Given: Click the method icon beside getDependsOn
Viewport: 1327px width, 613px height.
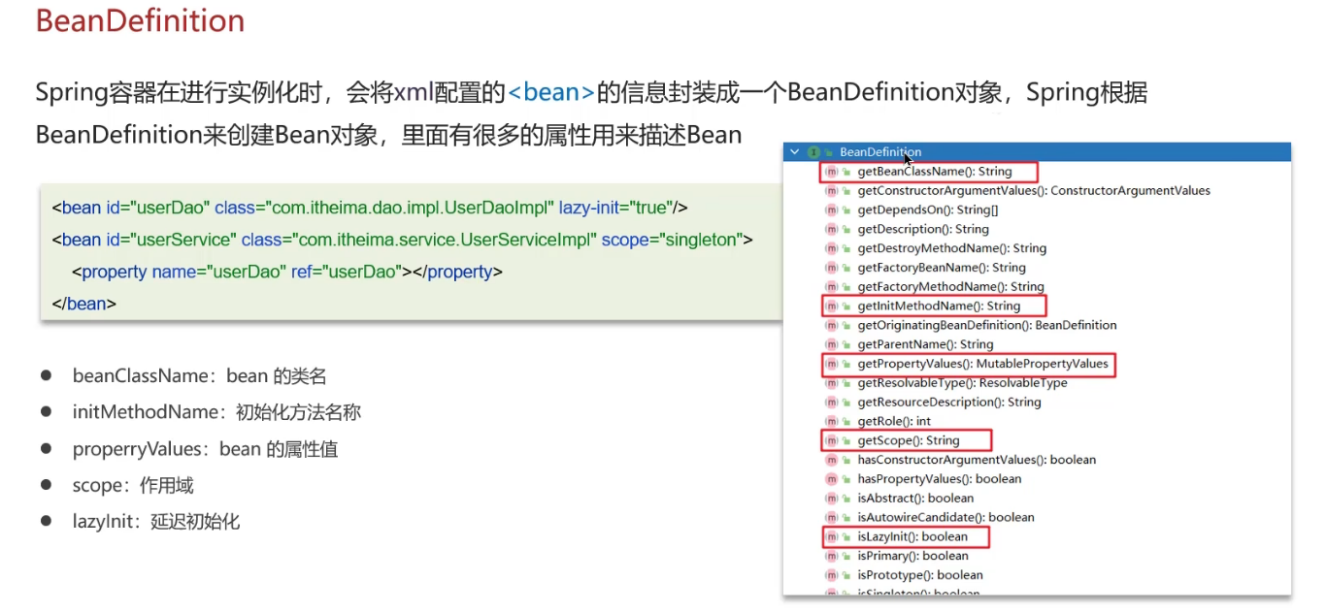Looking at the screenshot, I should (831, 210).
